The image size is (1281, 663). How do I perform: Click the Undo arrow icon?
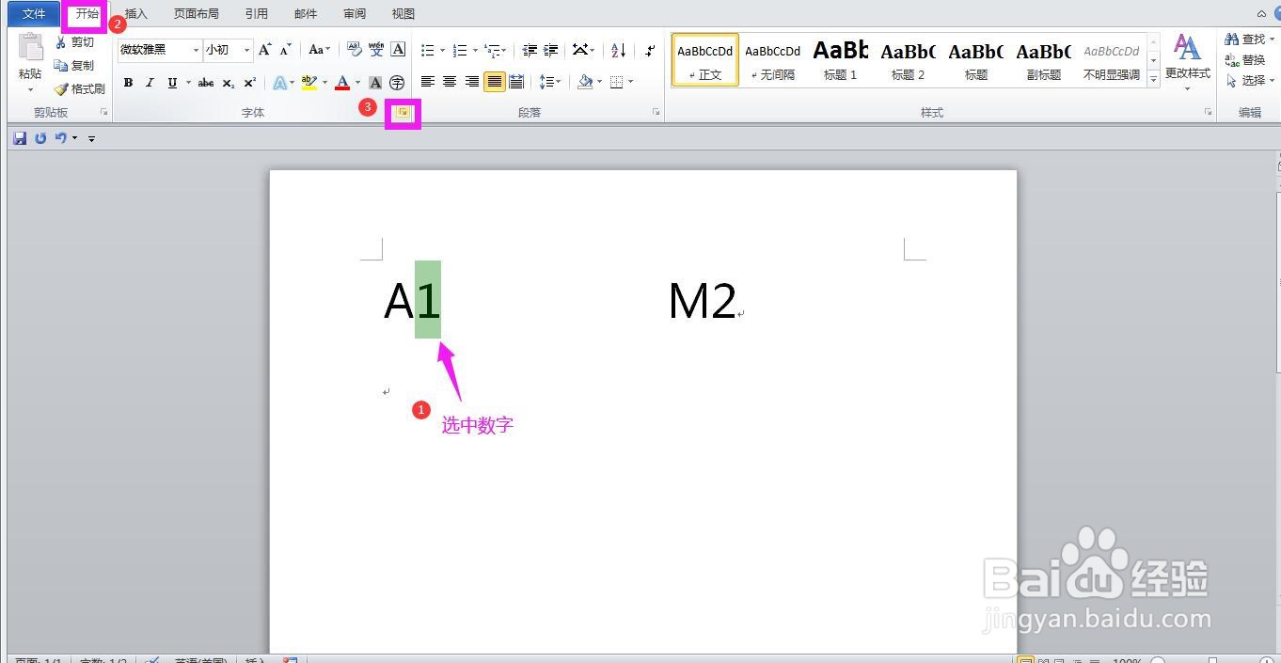pos(61,138)
